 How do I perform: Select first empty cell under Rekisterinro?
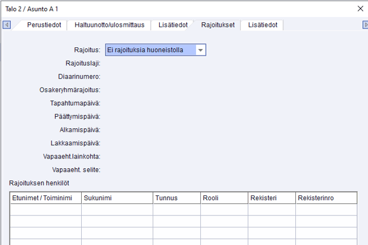click(330, 209)
